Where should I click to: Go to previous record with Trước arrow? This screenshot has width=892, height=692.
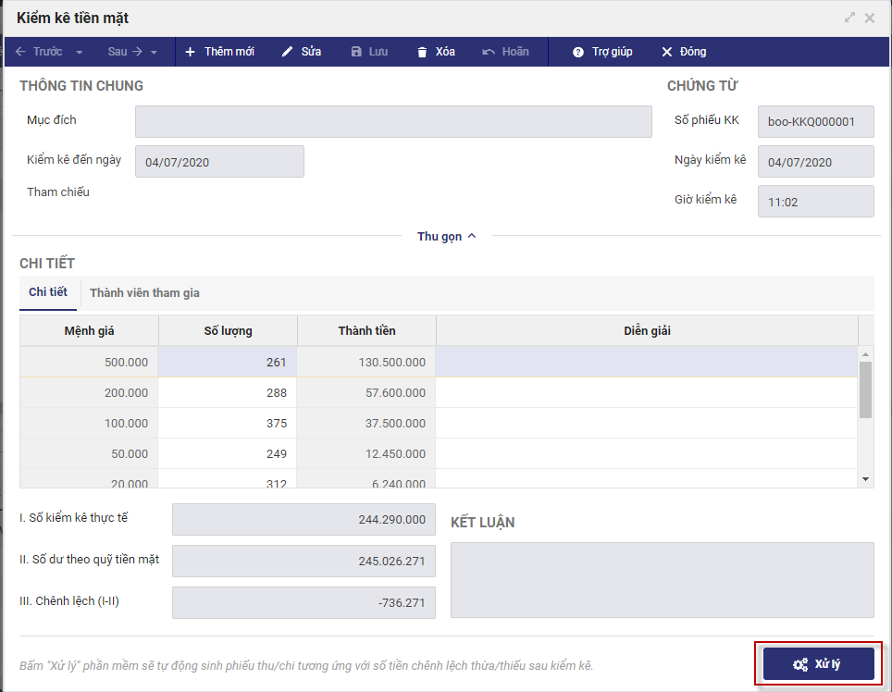[39, 52]
